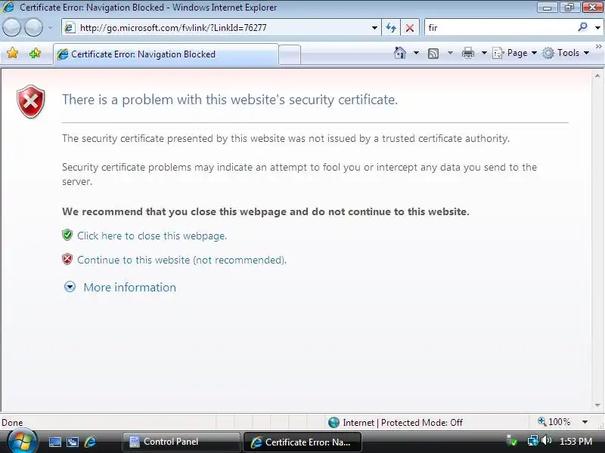
Task: Click the red Stop loading icon
Action: [410, 28]
